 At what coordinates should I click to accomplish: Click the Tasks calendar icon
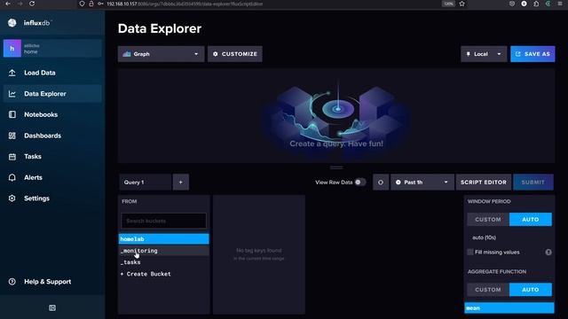[x=12, y=157]
